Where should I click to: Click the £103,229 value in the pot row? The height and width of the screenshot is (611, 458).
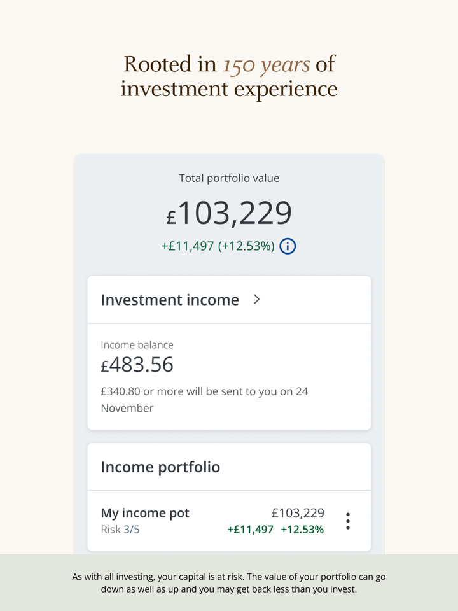[298, 513]
